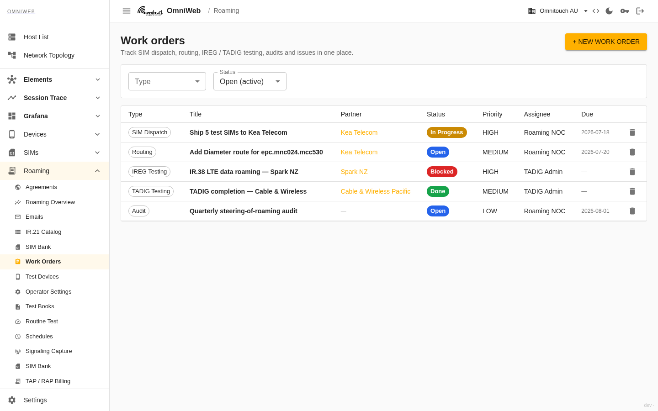Click the Agreements globe icon

coord(18,187)
